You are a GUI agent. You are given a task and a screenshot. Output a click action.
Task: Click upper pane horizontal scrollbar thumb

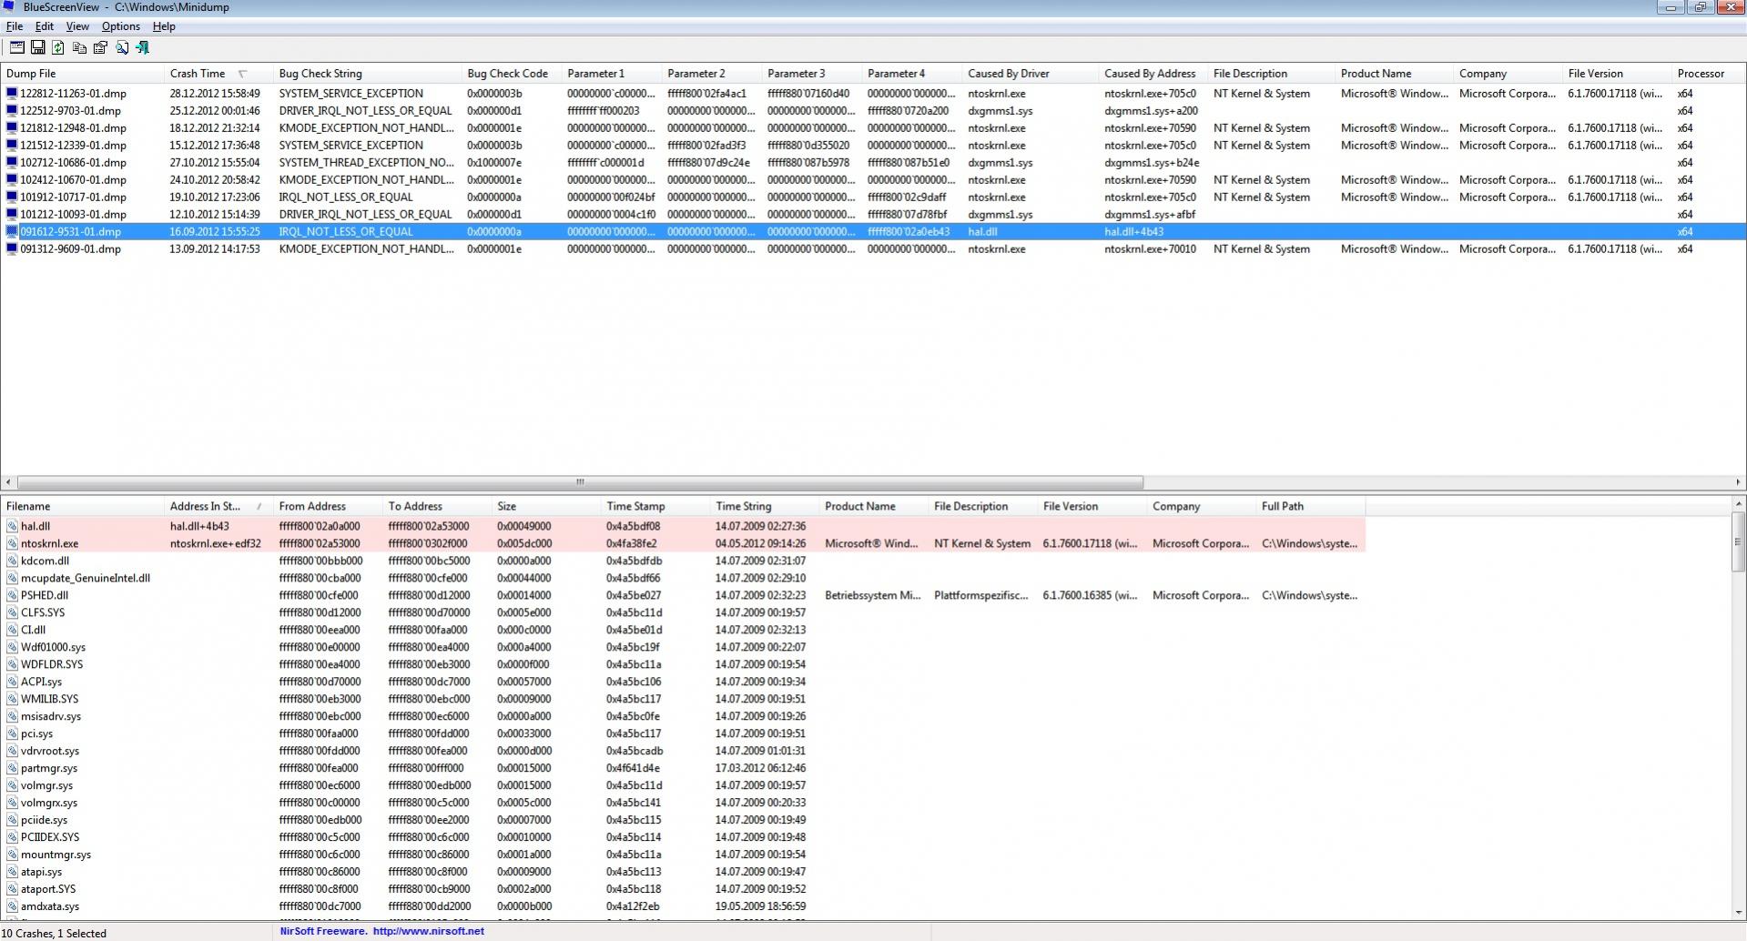580,482
